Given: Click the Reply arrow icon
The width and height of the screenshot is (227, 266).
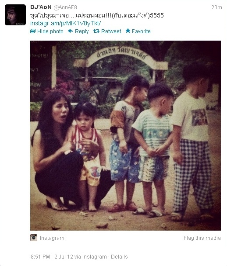Looking at the screenshot, I should 71,31.
